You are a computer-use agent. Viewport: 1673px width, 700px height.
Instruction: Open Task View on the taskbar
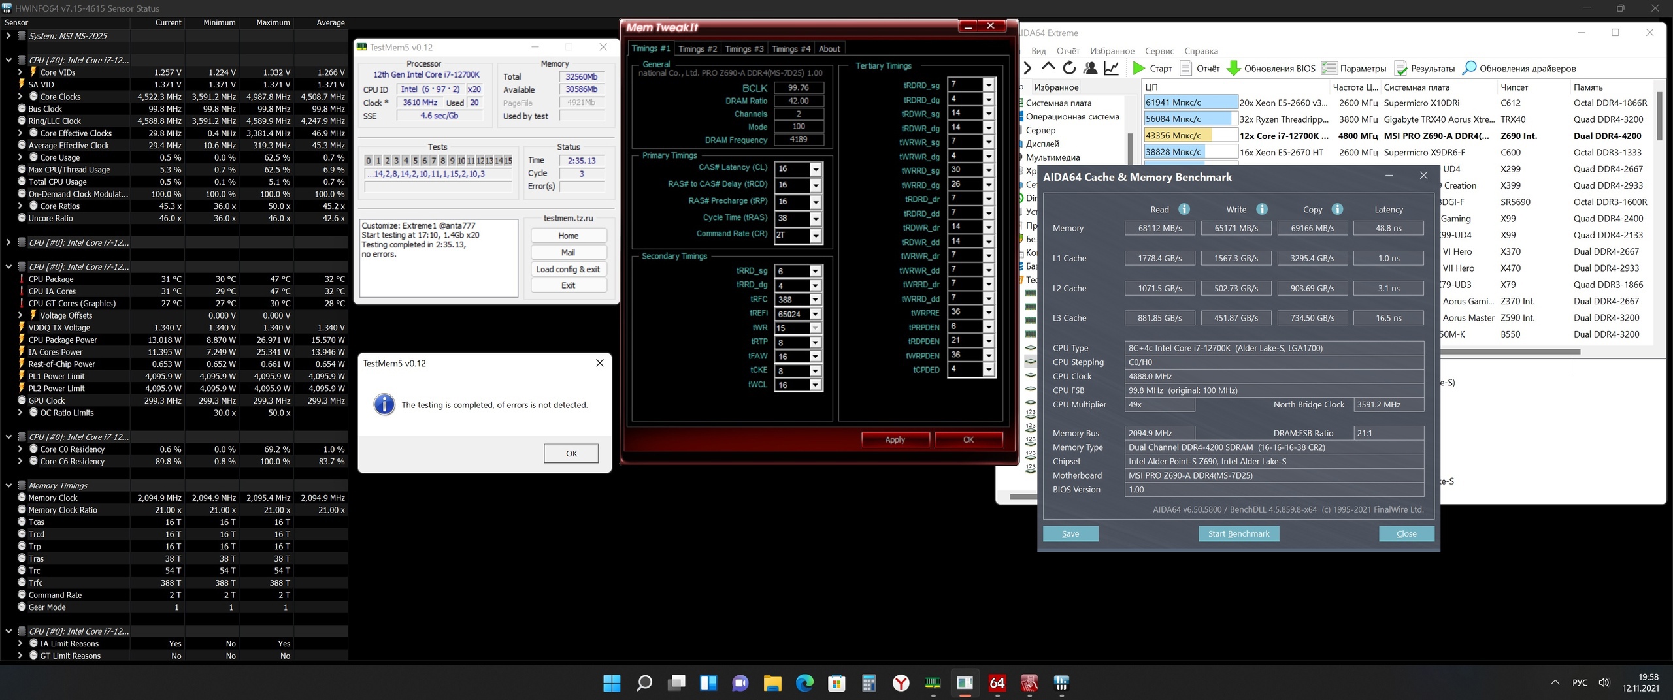[x=676, y=683]
